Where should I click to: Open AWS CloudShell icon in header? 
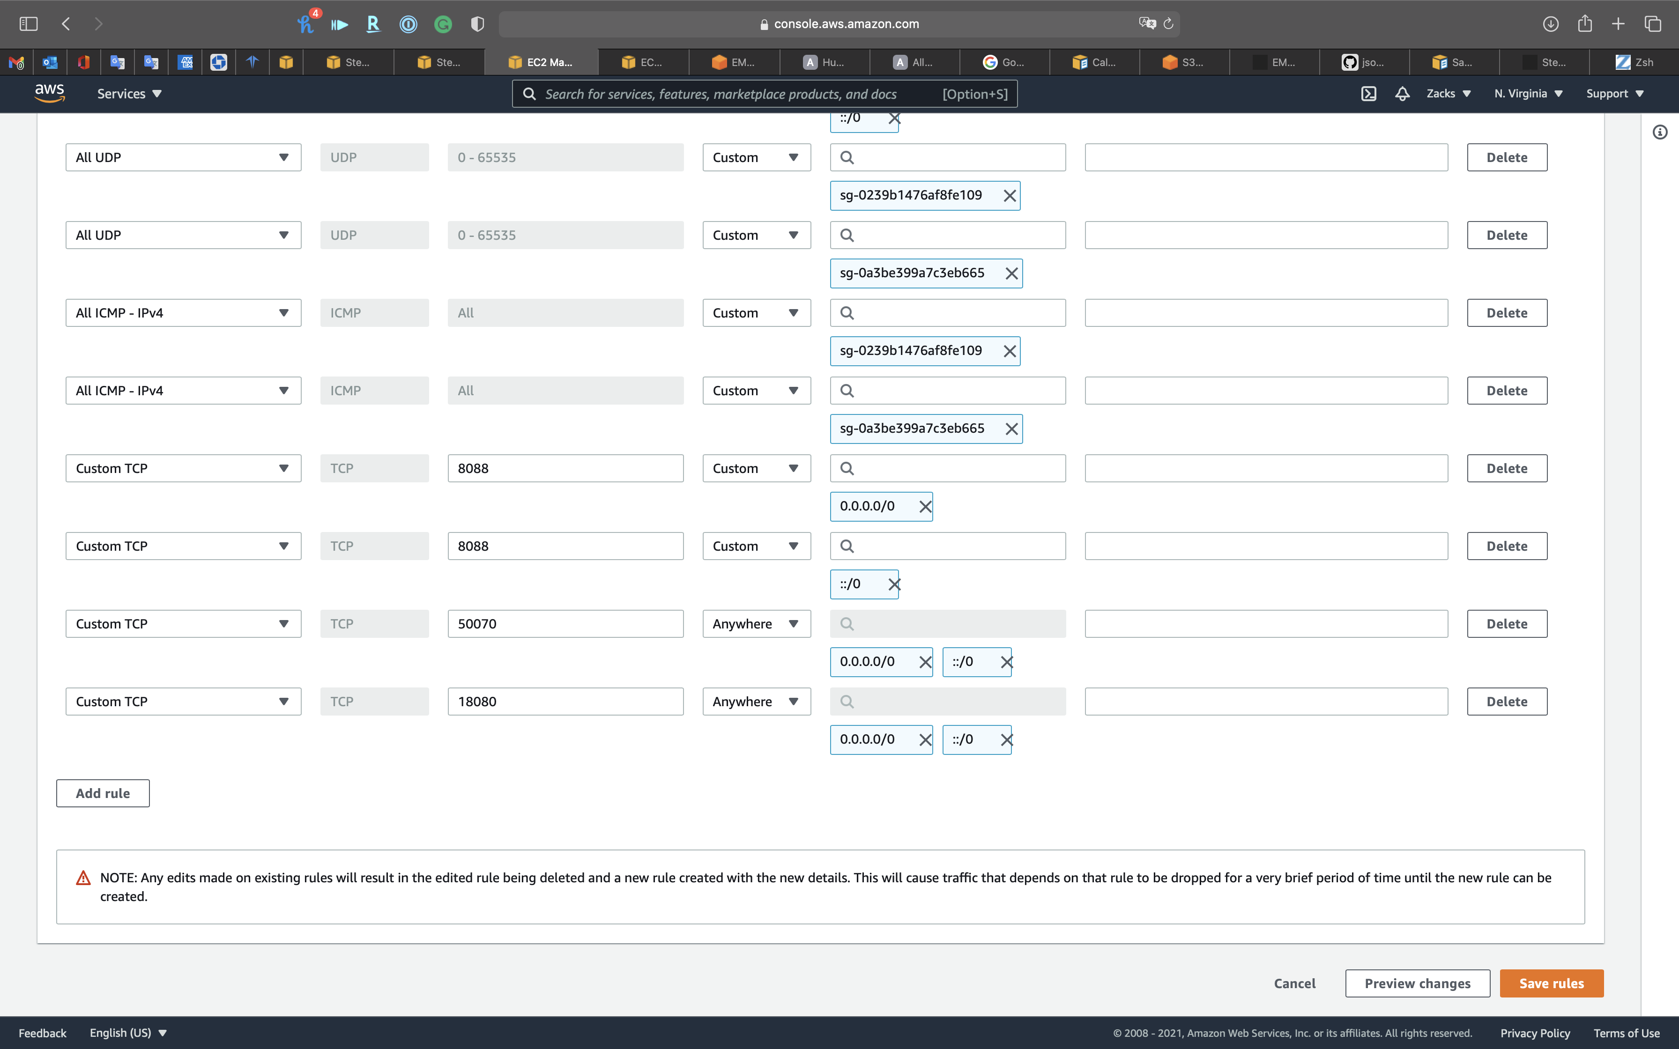pos(1368,94)
